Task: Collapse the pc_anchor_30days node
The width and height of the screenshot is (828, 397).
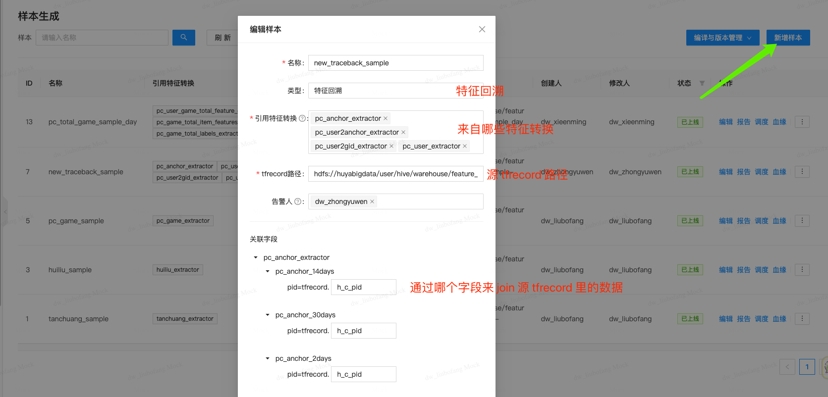Action: tap(268, 315)
